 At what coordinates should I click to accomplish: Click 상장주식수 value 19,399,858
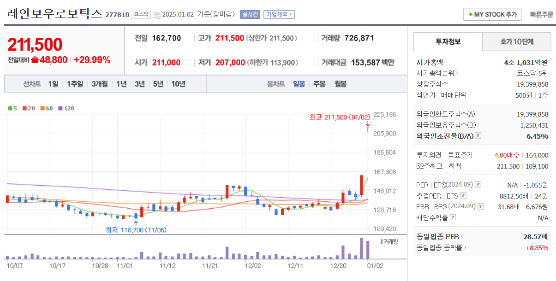532,84
